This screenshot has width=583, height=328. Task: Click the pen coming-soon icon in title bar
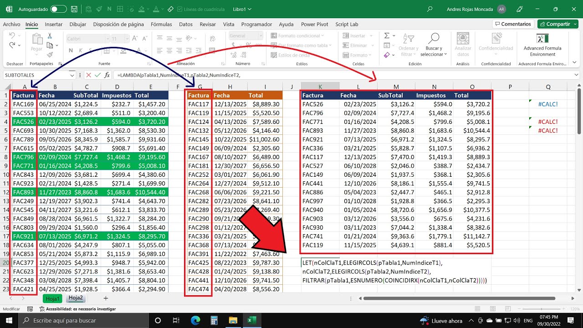tap(520, 9)
